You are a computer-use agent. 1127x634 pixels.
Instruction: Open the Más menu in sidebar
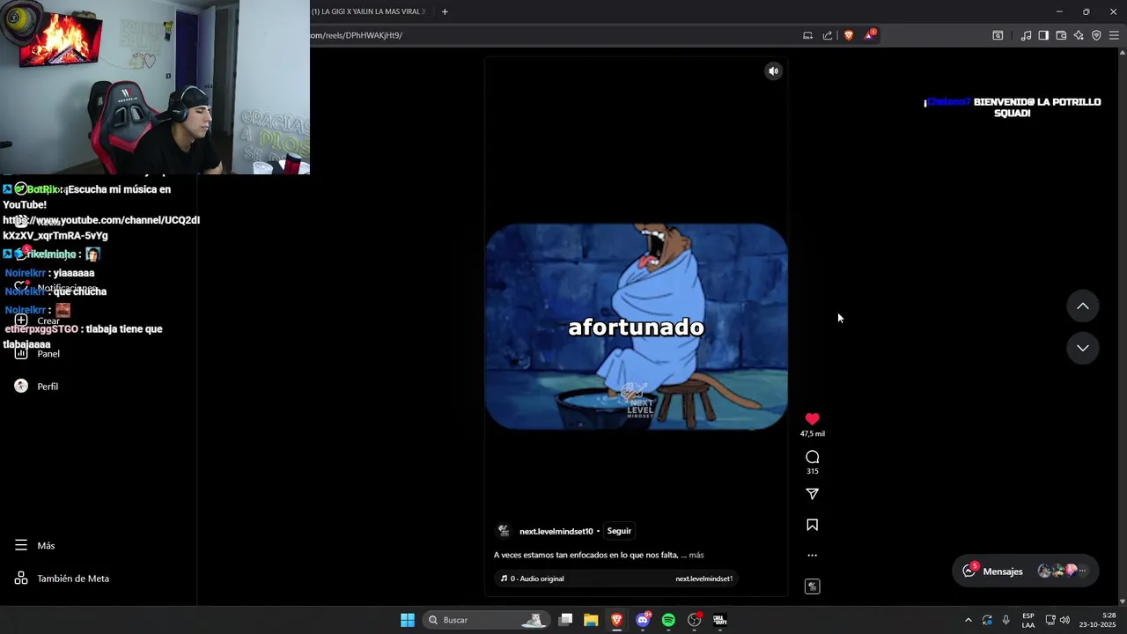[35, 545]
